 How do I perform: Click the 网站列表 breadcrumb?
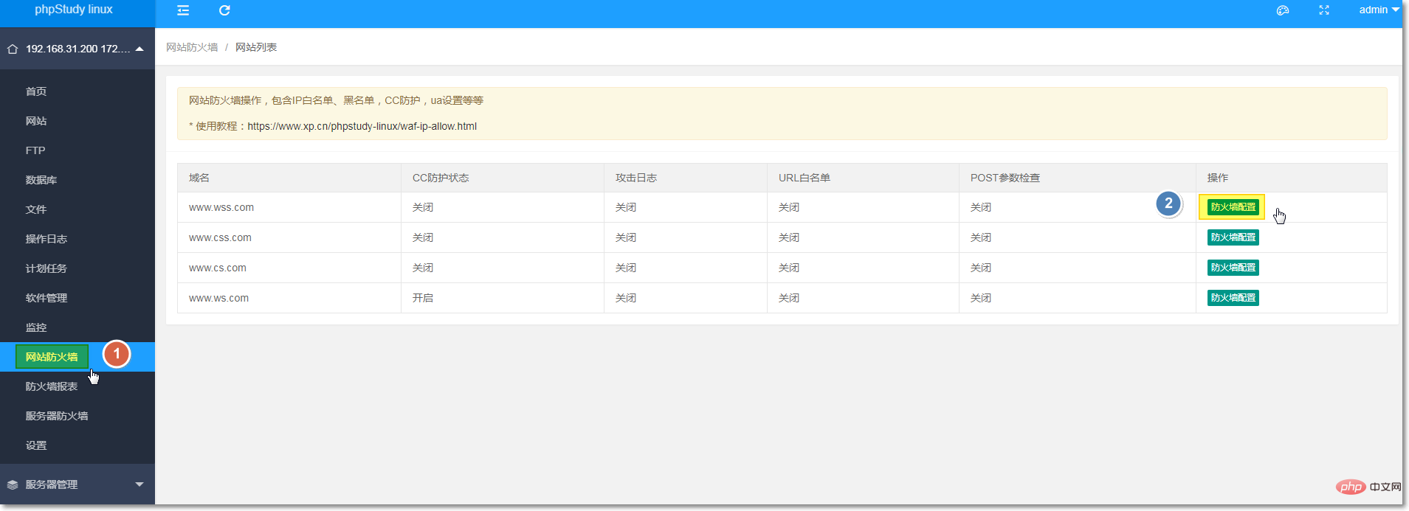coord(256,47)
